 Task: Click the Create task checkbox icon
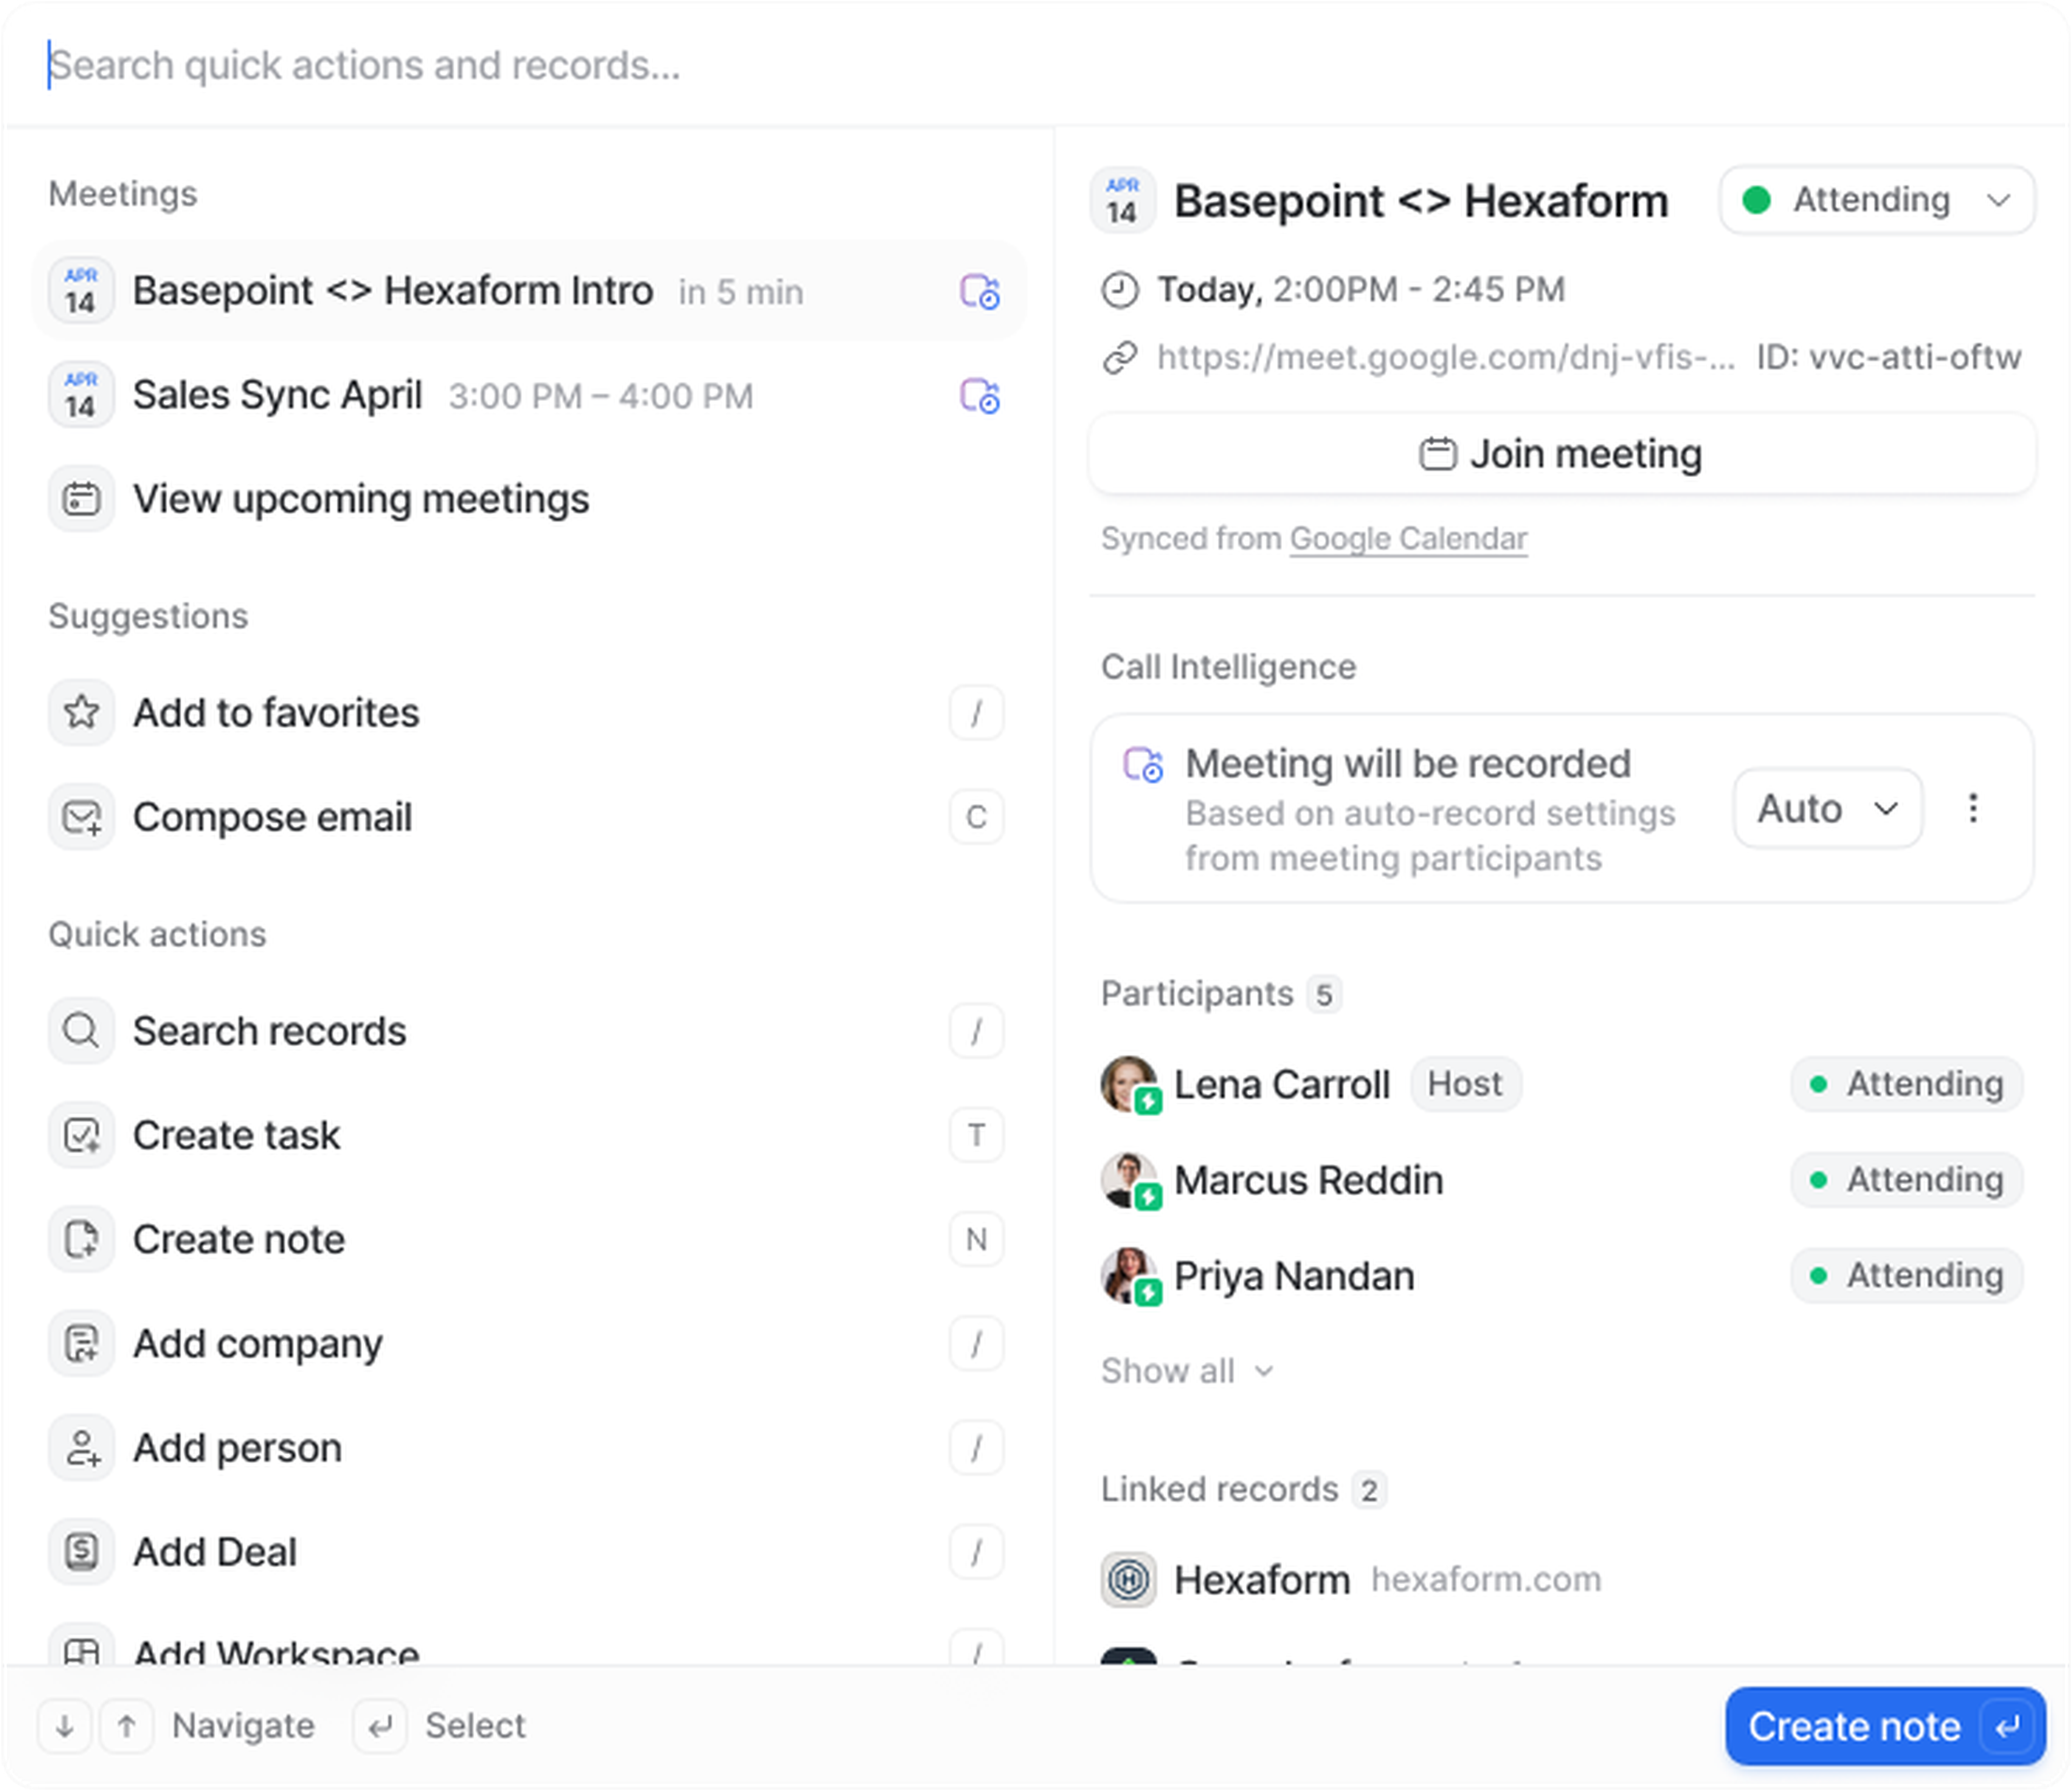tap(81, 1135)
